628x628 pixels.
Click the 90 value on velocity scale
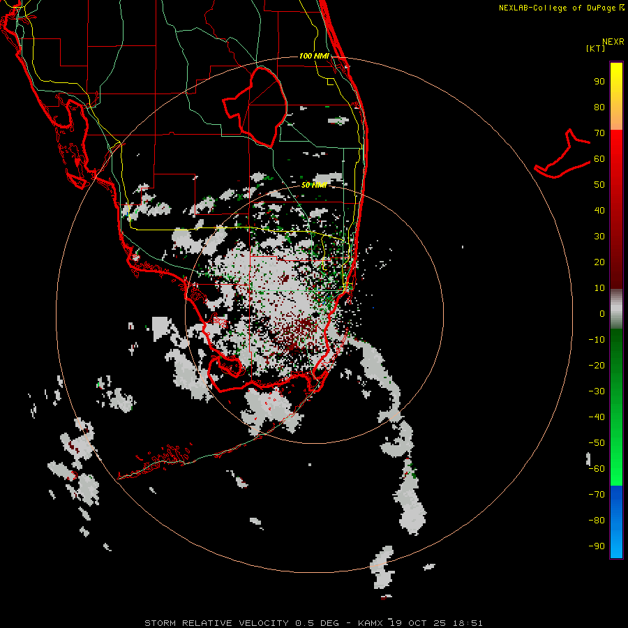coord(599,82)
